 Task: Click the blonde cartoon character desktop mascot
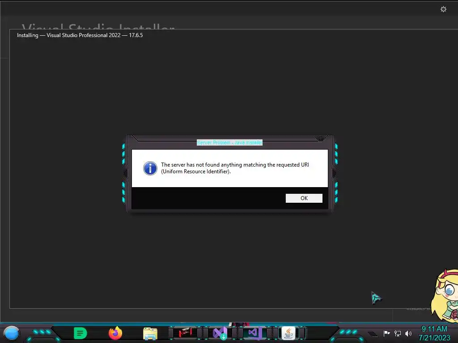tap(445, 295)
